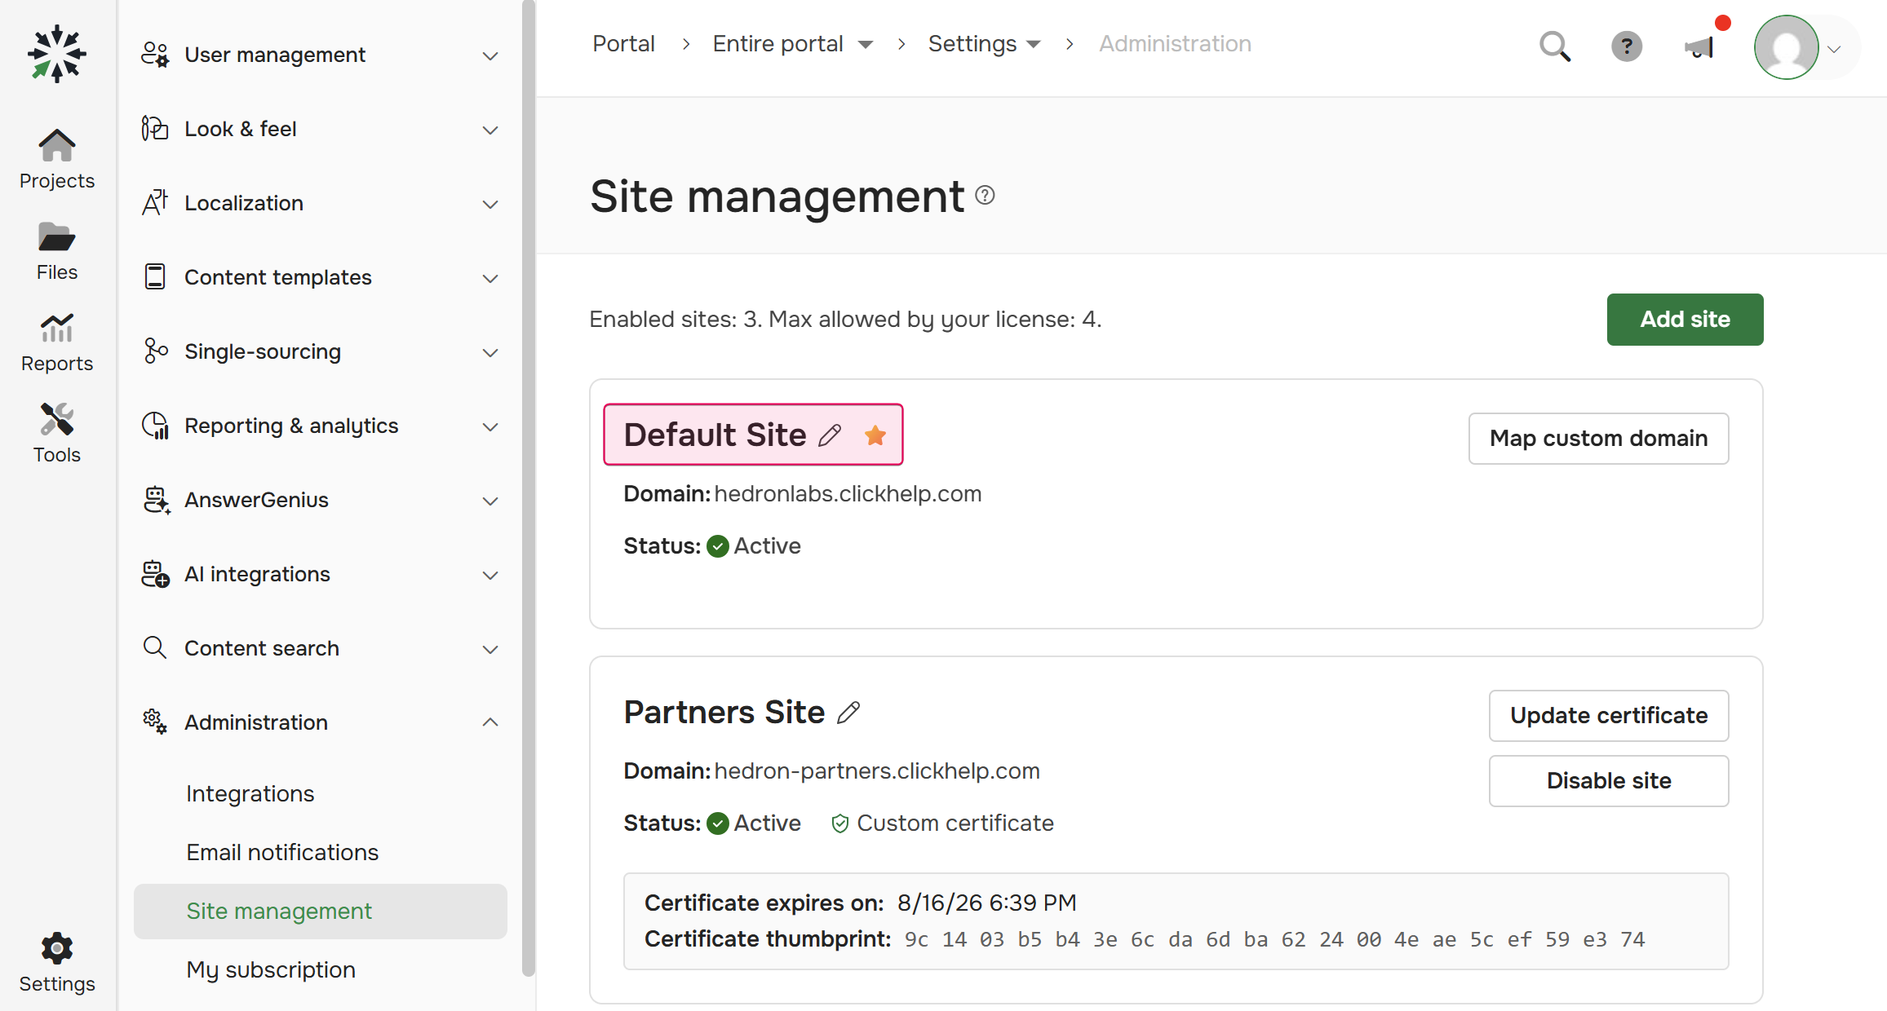Click the sidebar vertical scrollbar
Screen dimensions: 1887x1011
529,488
